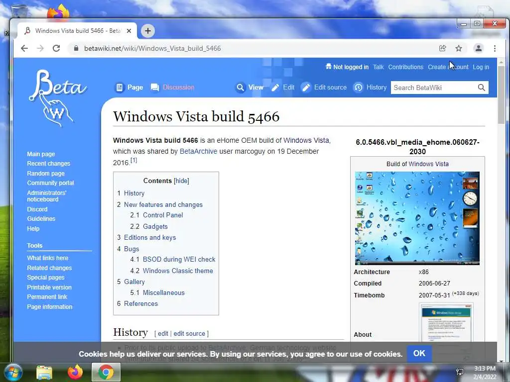
Task: Open the Chrome three-dot menu
Action: click(495, 48)
